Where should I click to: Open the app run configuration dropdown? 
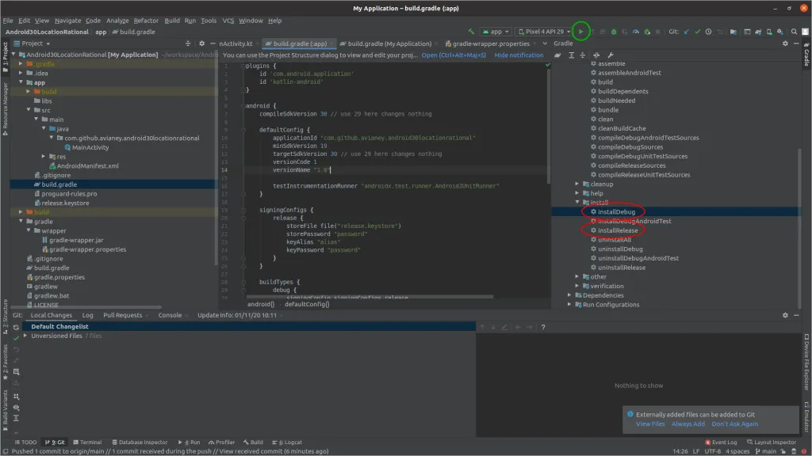pyautogui.click(x=496, y=32)
